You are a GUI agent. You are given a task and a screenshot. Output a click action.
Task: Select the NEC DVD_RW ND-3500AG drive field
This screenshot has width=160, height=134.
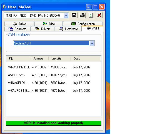pos(36,16)
